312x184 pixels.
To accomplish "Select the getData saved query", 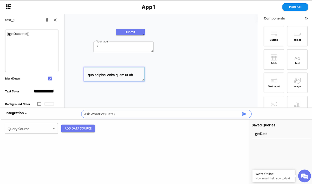I will (x=261, y=134).
